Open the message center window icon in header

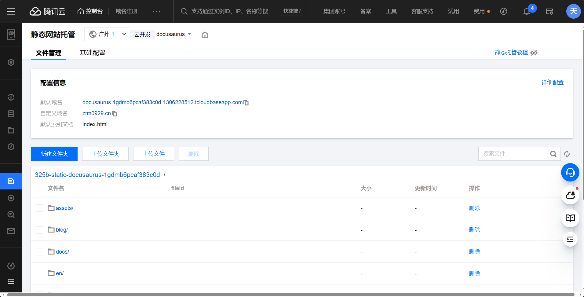point(549,12)
